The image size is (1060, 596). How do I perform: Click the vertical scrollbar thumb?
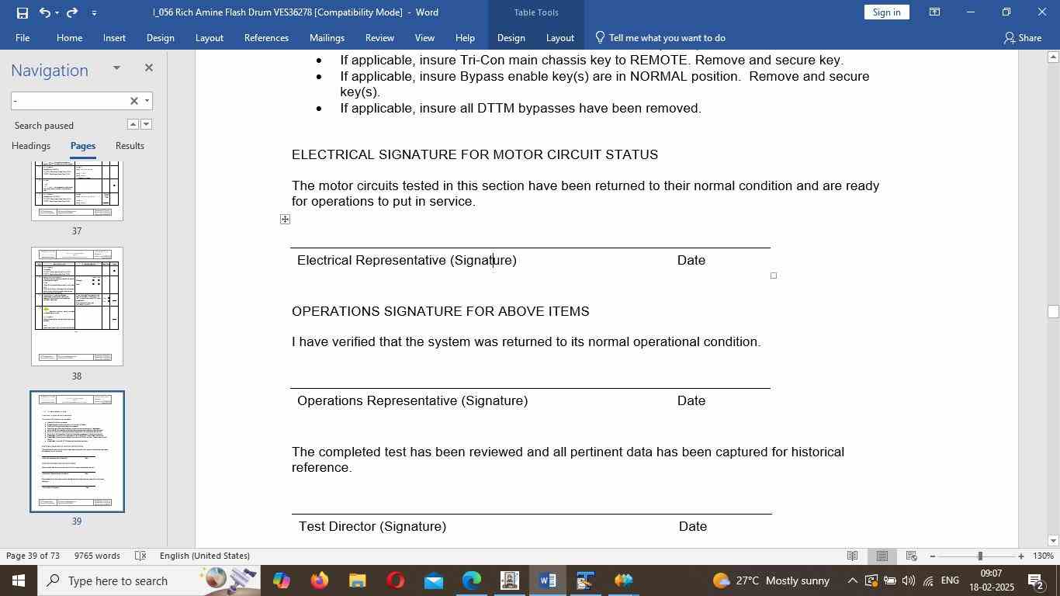point(1052,311)
